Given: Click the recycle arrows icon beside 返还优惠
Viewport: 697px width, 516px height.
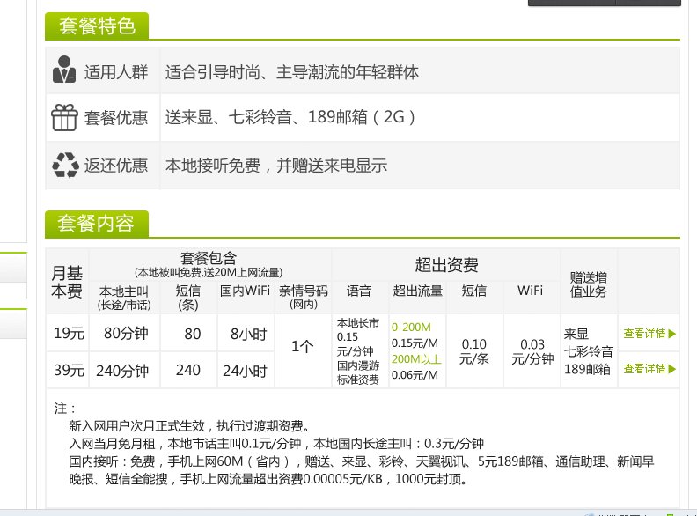Looking at the screenshot, I should (64, 165).
